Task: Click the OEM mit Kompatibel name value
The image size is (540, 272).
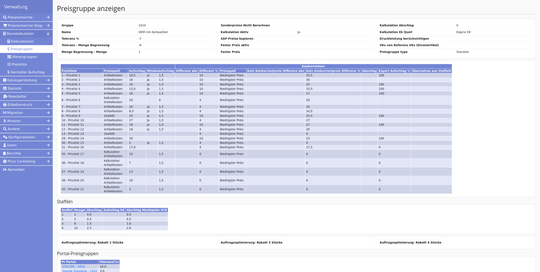Action: (x=153, y=32)
